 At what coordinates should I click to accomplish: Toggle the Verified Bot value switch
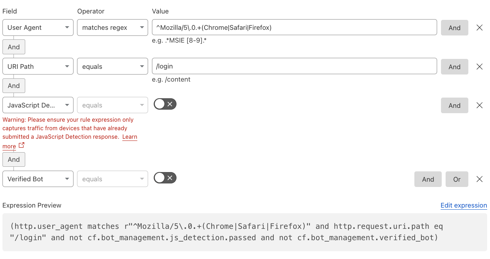(165, 178)
